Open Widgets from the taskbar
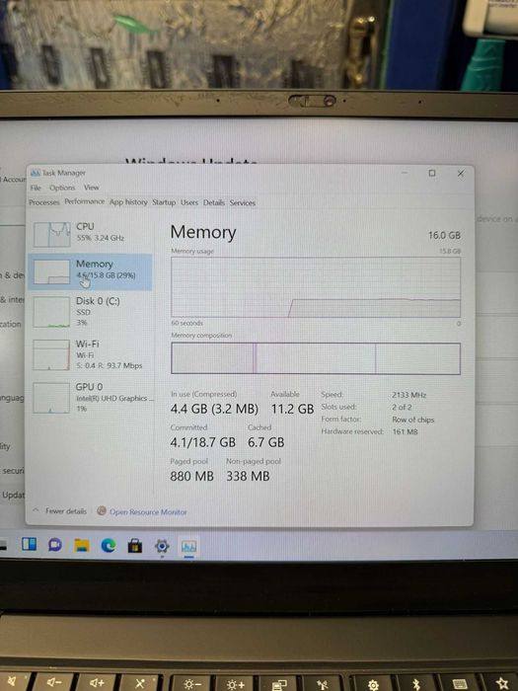Viewport: 518px width, 691px height. tap(29, 544)
